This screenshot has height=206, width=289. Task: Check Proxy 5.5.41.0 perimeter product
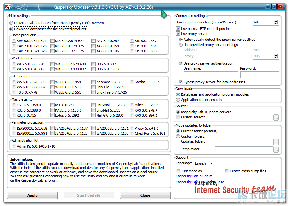click(132, 128)
